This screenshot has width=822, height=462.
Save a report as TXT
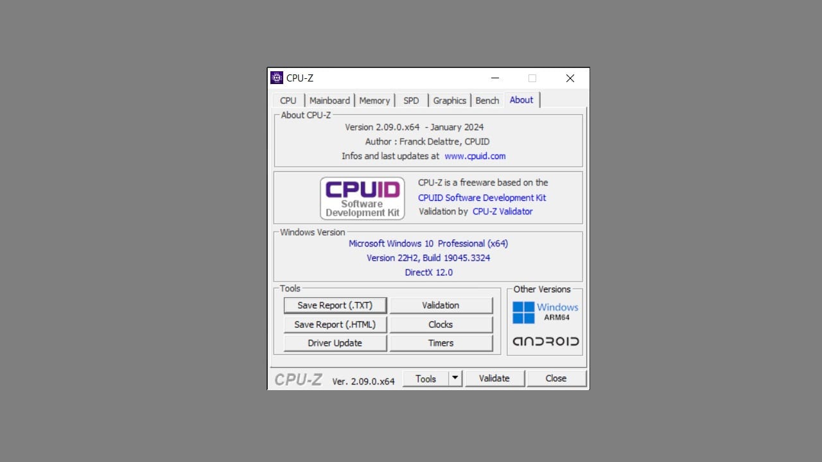point(335,305)
